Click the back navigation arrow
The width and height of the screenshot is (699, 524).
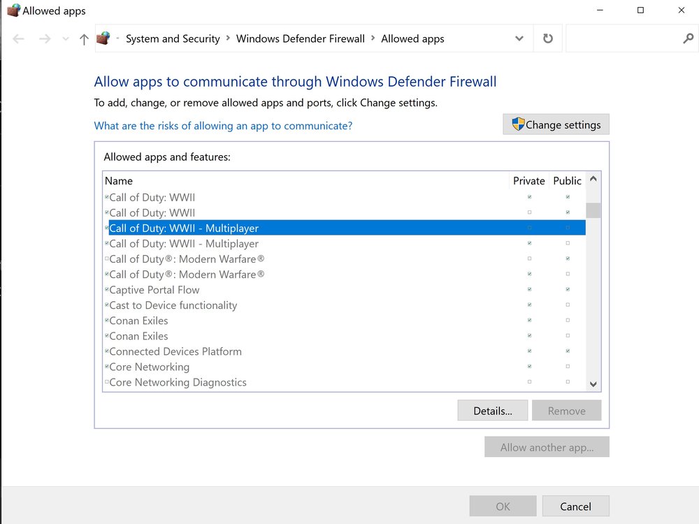19,39
